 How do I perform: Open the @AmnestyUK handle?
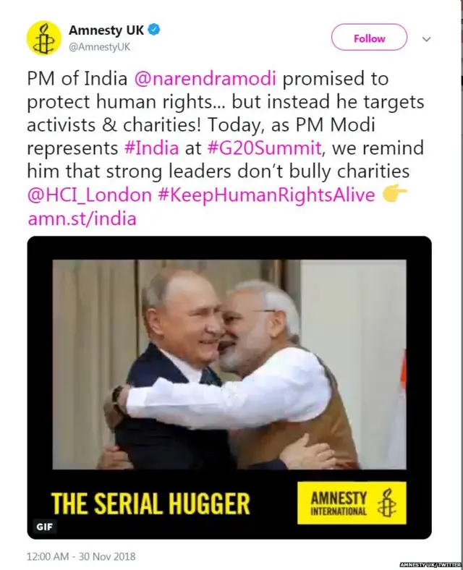99,47
